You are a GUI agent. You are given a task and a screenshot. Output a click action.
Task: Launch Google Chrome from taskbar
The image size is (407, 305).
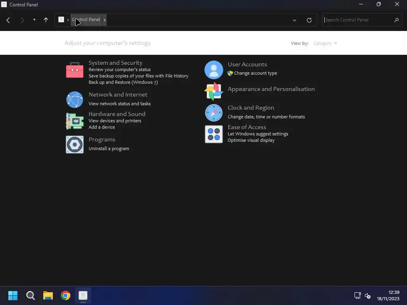tap(66, 295)
